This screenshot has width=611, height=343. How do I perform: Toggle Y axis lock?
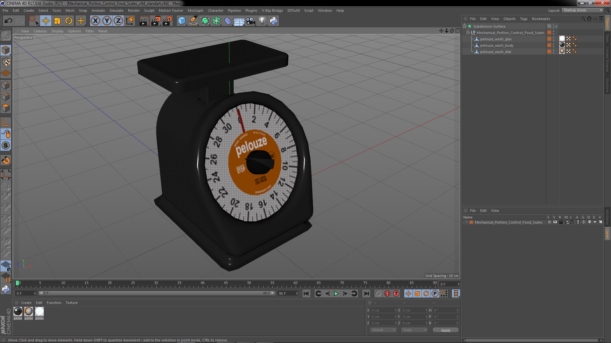coord(107,21)
